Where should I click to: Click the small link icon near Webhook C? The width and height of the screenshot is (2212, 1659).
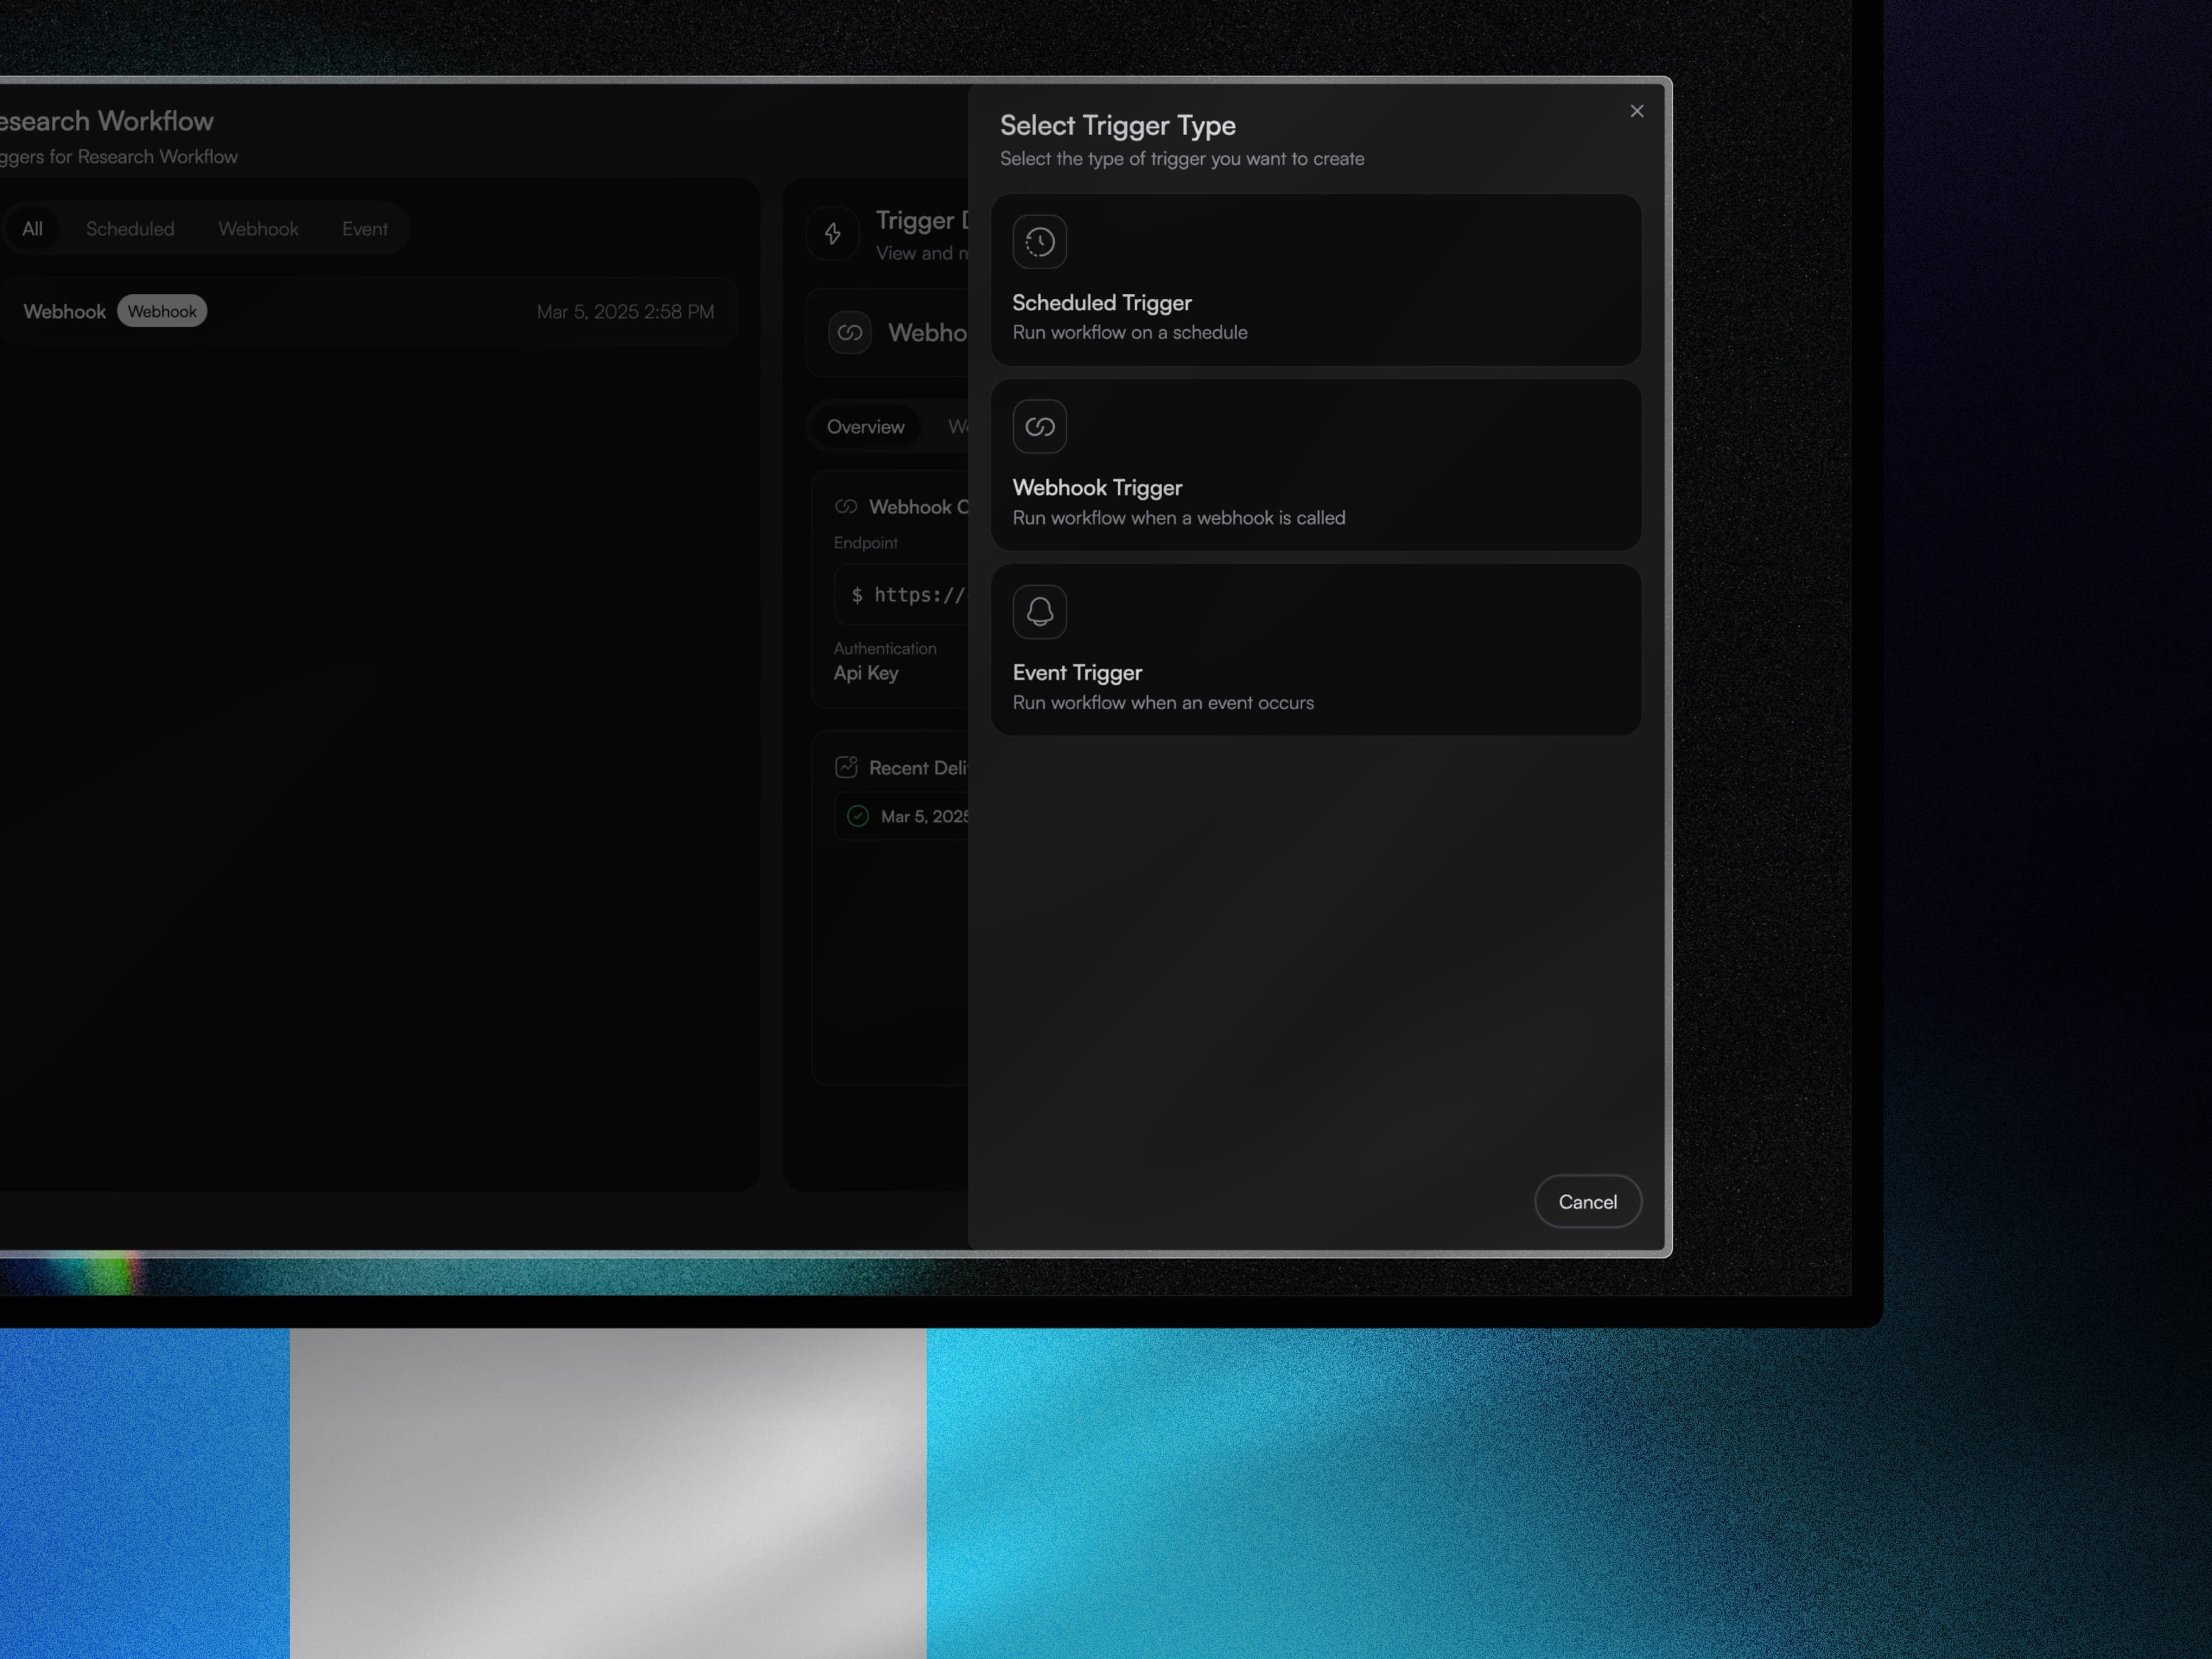pos(846,507)
